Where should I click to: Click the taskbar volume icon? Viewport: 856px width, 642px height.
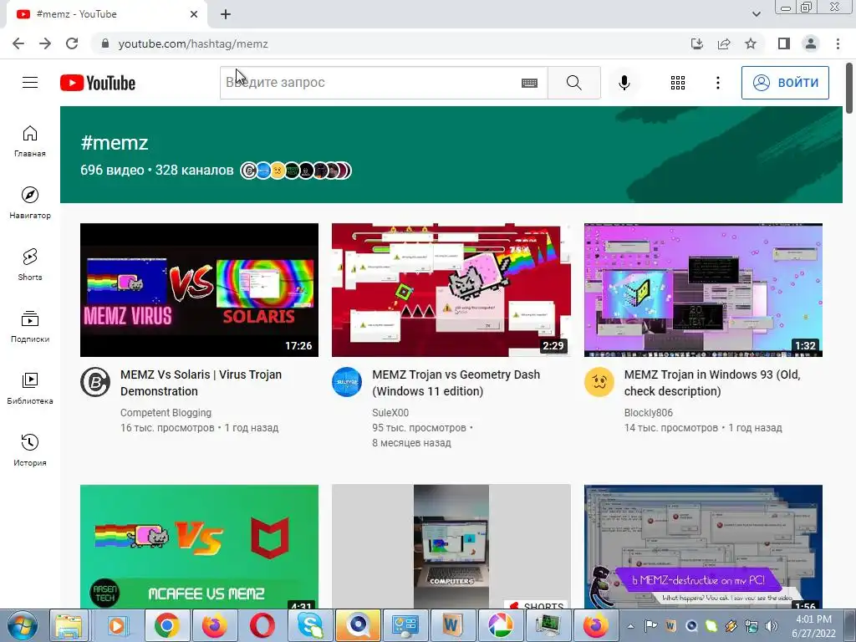(771, 626)
